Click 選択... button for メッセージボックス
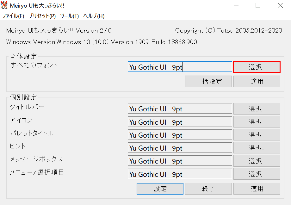Image resolution: width=291 pixels, height=205 pixels. point(257,161)
